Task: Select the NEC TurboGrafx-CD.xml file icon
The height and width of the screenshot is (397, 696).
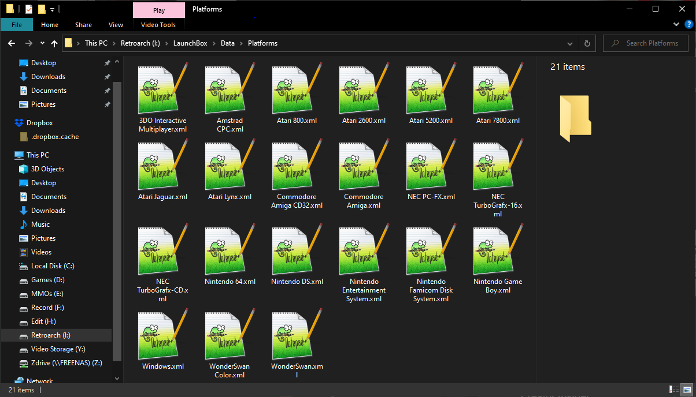Action: click(x=162, y=249)
